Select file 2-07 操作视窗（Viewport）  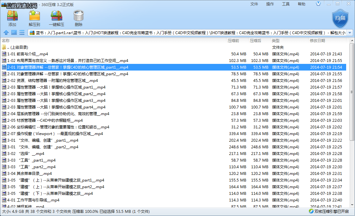(x=55, y=134)
